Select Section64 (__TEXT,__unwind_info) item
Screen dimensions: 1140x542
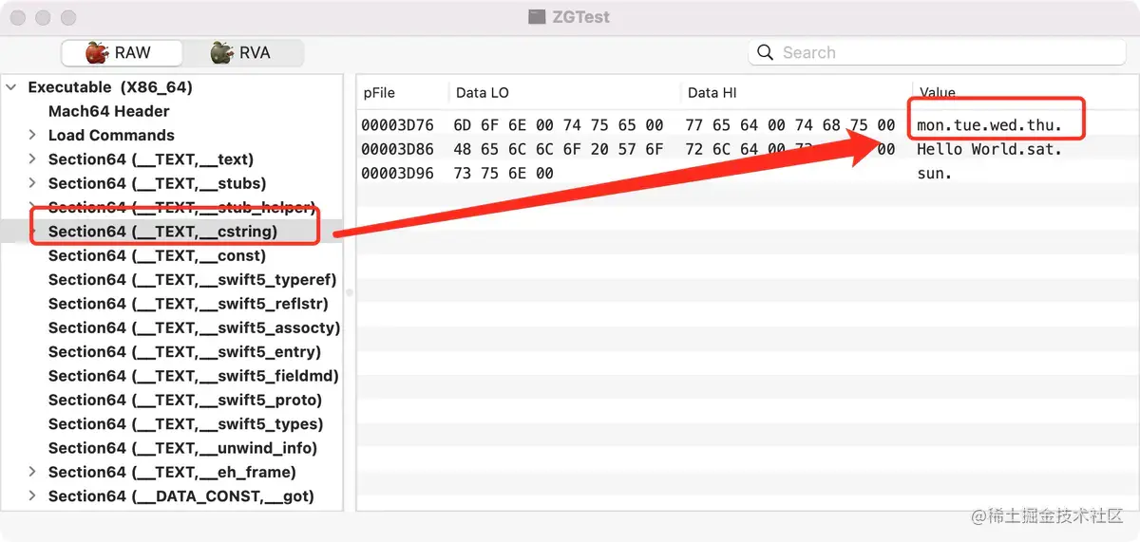pyautogui.click(x=182, y=448)
